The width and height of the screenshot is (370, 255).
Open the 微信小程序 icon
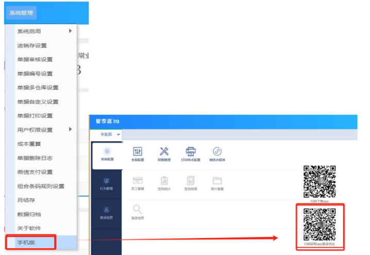click(217, 151)
